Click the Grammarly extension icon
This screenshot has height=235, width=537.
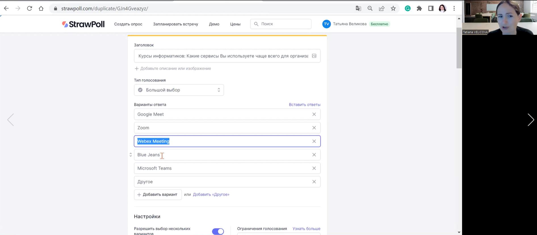coord(408,8)
